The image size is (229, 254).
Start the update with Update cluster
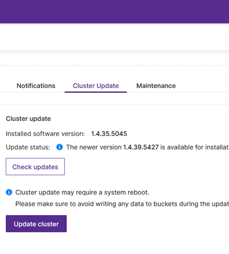click(36, 224)
